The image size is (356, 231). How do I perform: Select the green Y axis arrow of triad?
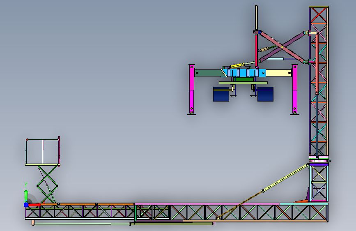coord(26,196)
